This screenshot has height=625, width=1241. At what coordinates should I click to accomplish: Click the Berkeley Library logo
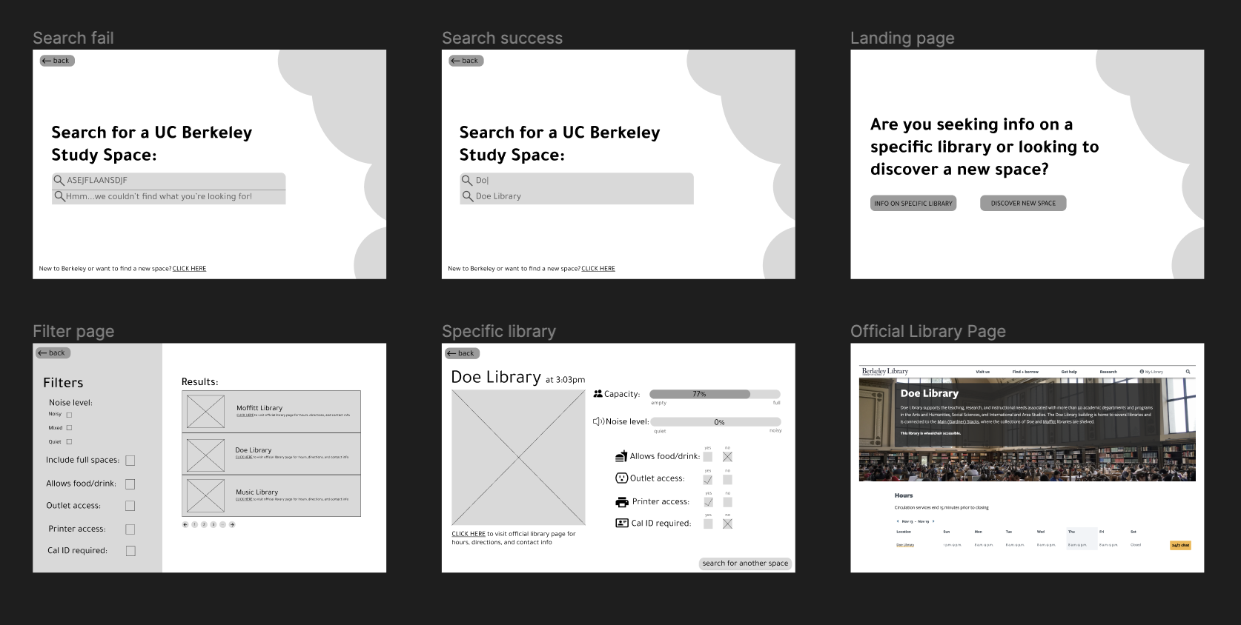coord(885,372)
